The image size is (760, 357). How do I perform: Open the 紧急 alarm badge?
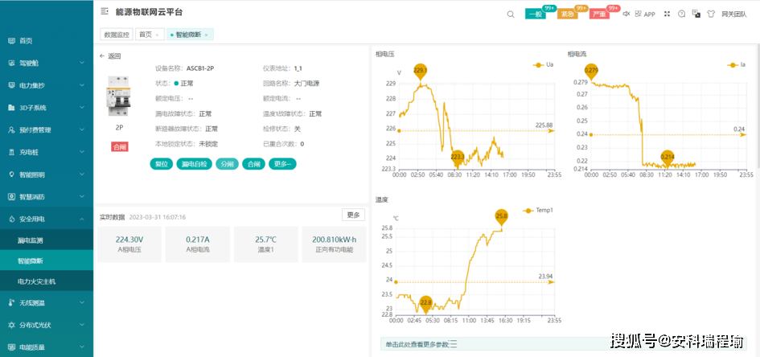(x=568, y=14)
